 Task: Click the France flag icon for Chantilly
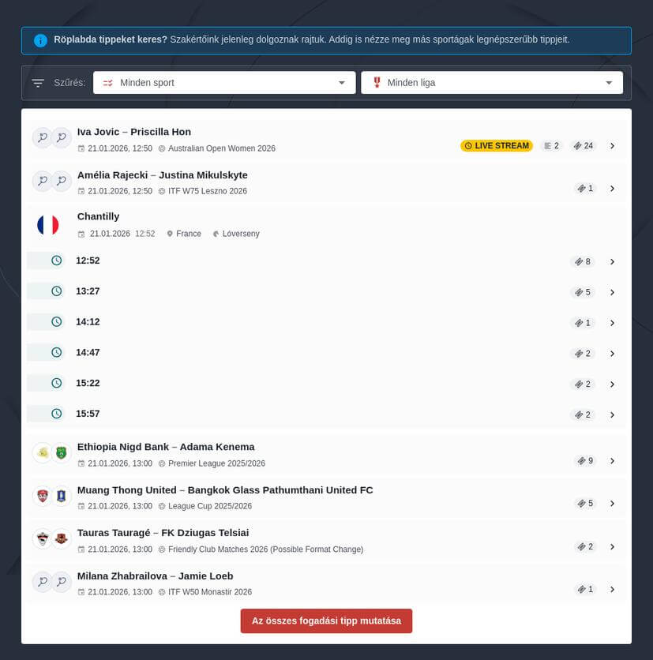coord(48,225)
